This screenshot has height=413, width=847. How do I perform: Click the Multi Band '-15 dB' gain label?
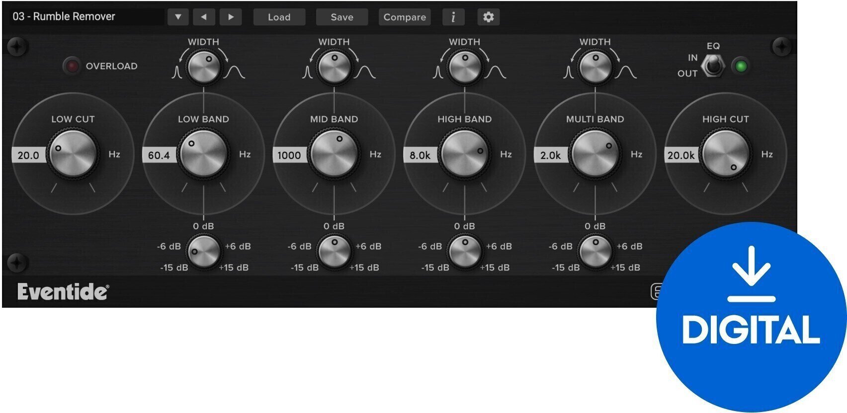[566, 267]
